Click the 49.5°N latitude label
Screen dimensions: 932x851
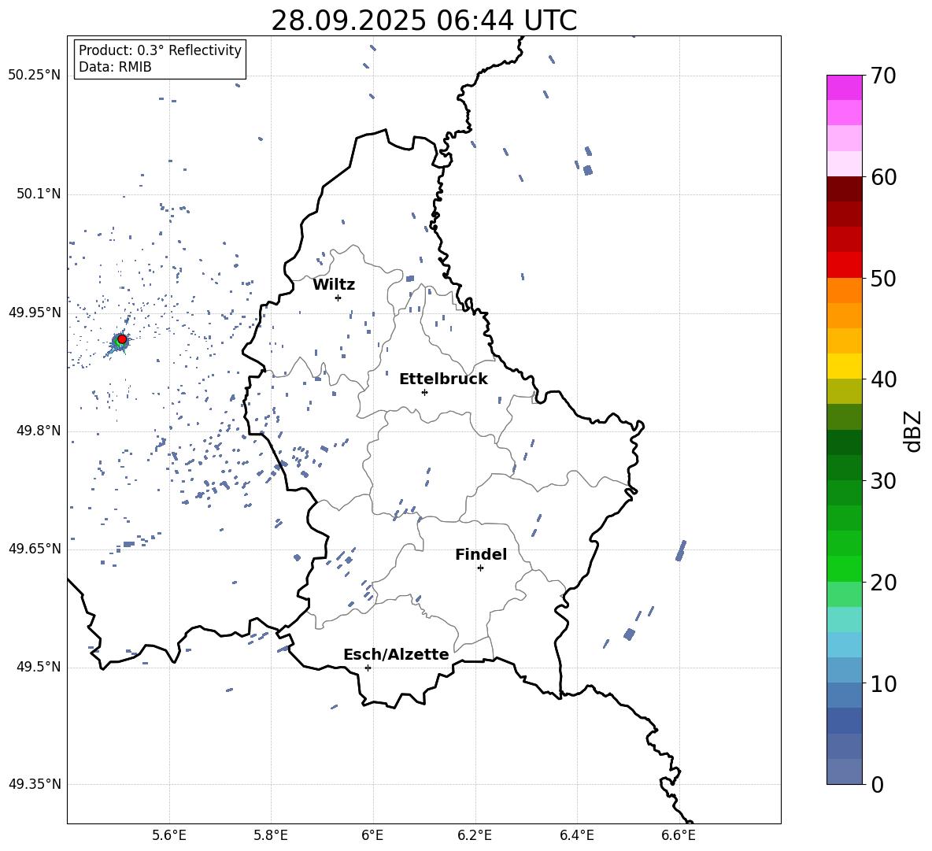click(39, 668)
